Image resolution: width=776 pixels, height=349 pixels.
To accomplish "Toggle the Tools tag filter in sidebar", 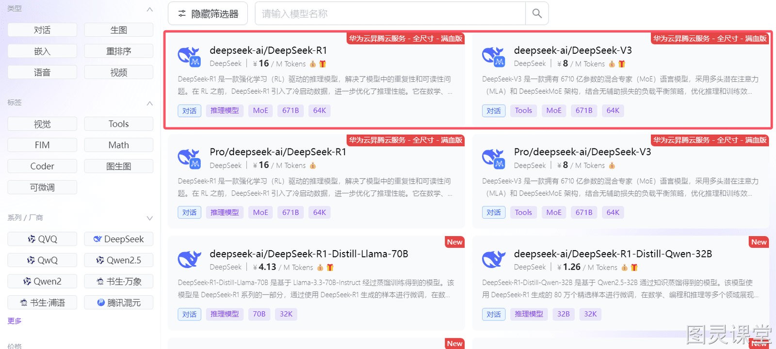I will click(119, 124).
